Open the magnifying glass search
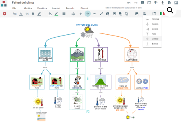The height and width of the screenshot is (129, 185). (170, 10)
